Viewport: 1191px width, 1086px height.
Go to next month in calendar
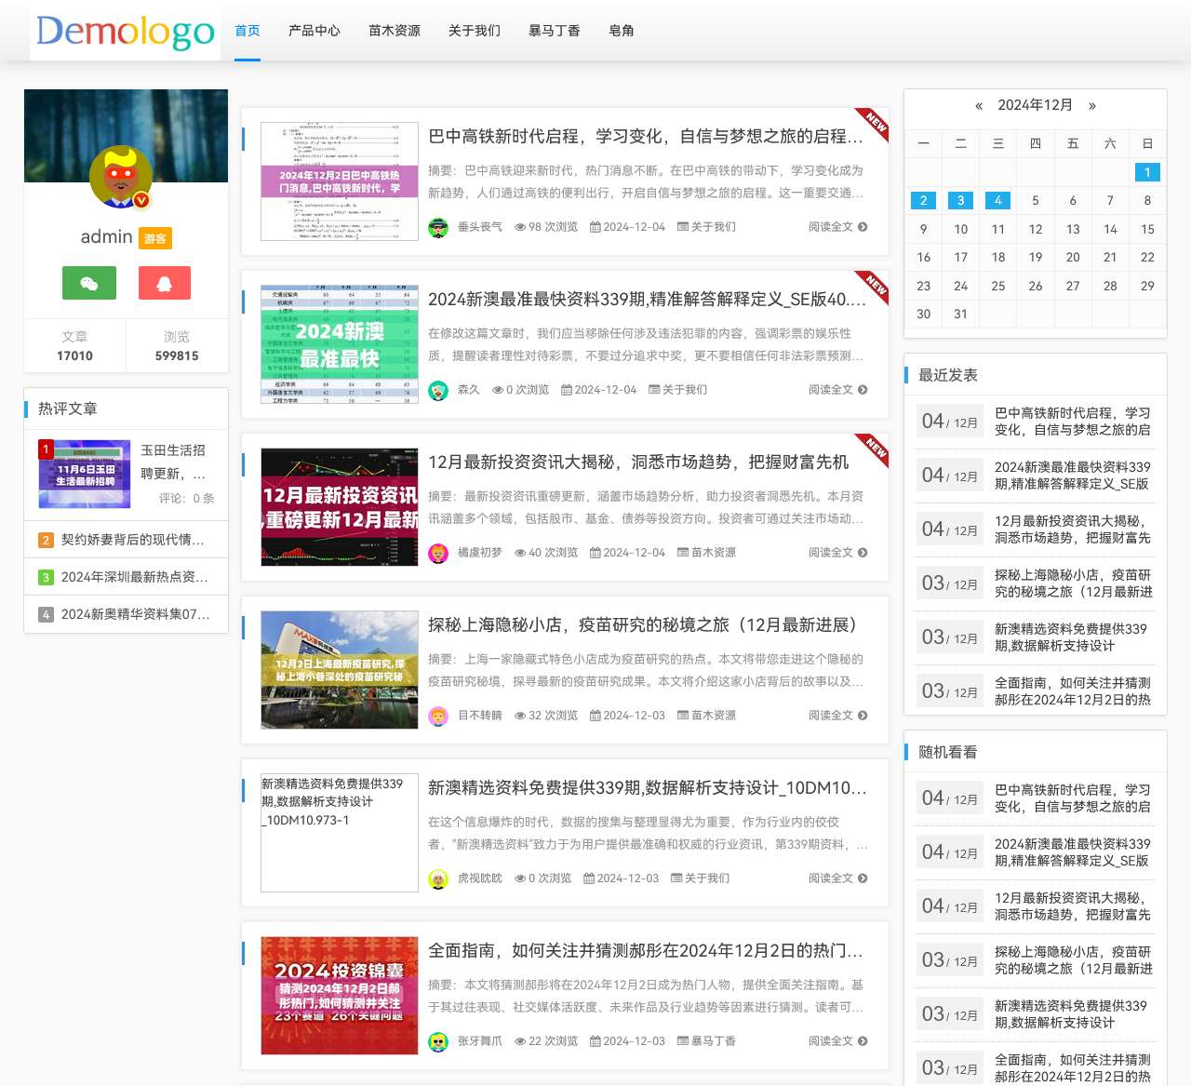(1092, 105)
